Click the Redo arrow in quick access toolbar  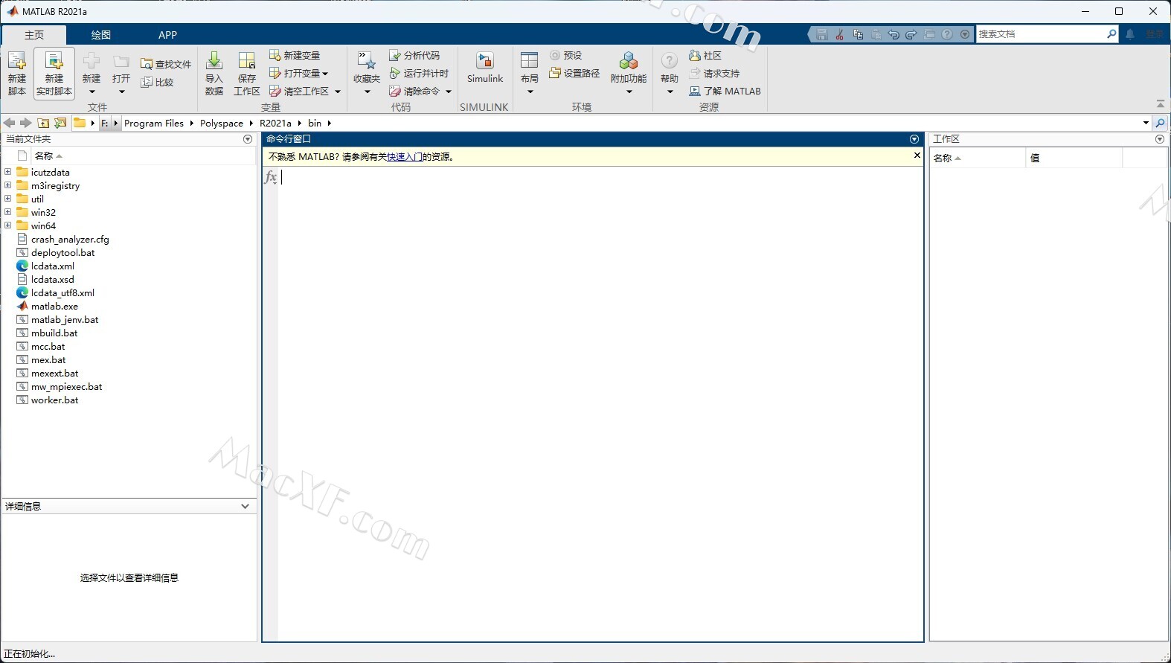coord(911,35)
